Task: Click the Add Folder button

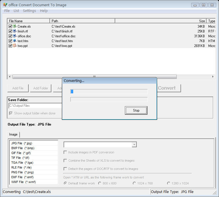Action: (41, 88)
